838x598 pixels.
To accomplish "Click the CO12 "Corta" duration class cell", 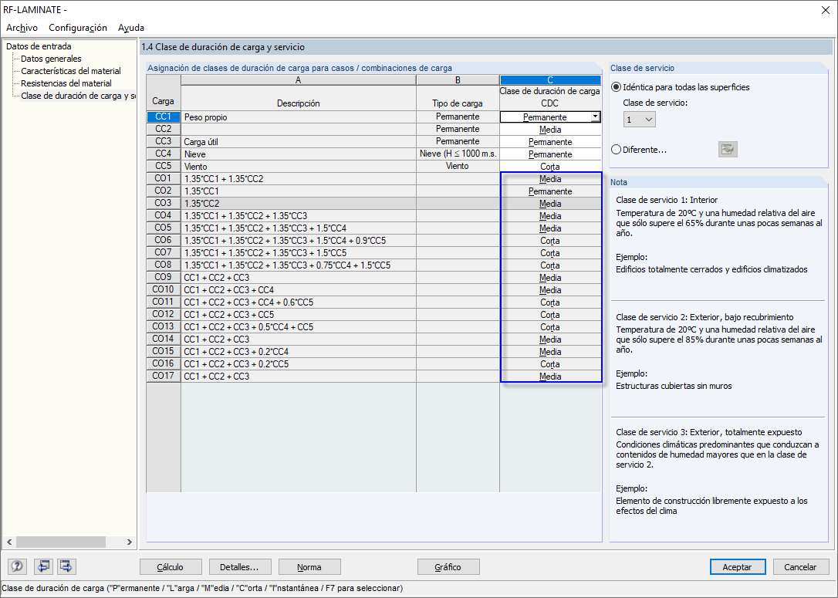I will (x=550, y=314).
